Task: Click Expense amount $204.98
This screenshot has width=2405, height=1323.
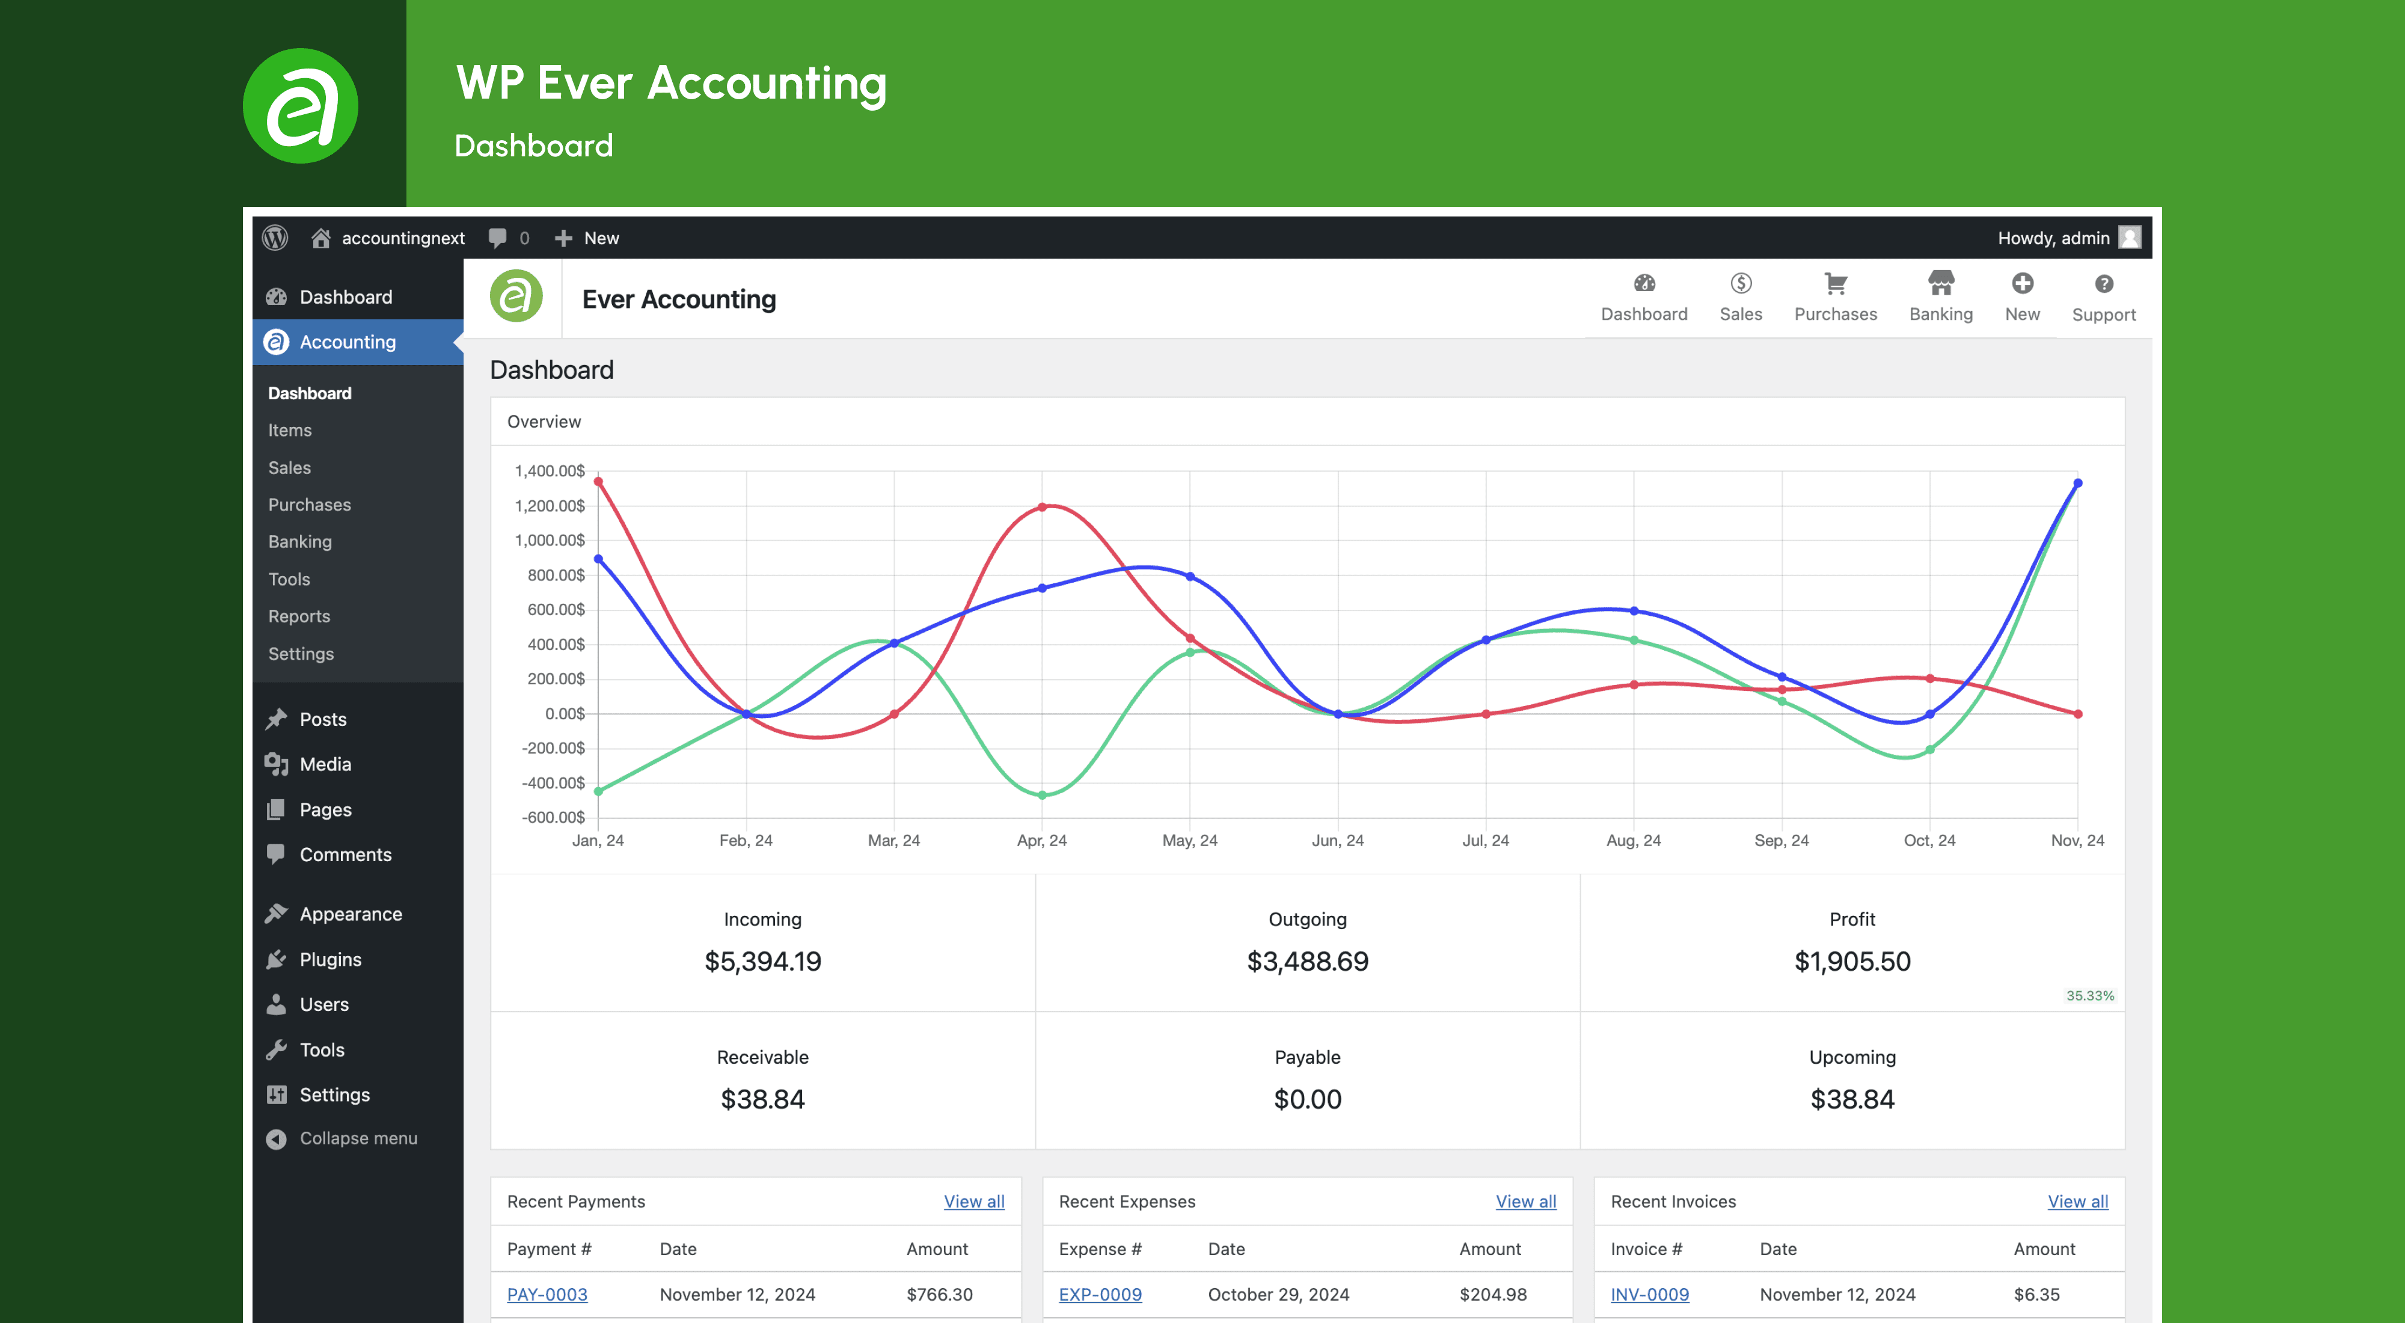Action: pos(1493,1295)
